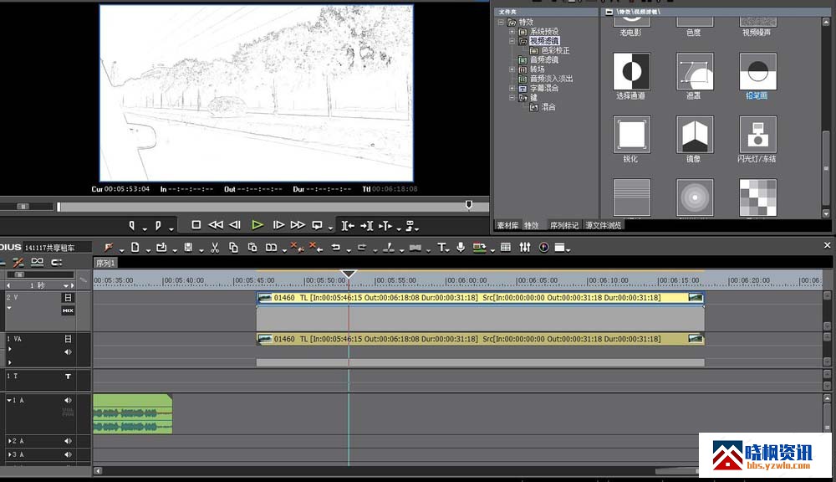Select the 序列1 sequence tab

coord(105,263)
